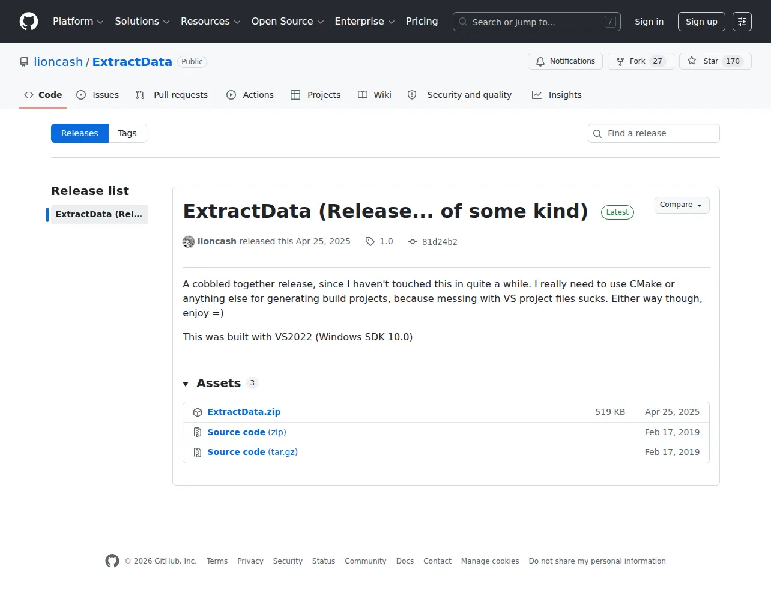771x593 pixels.
Task: Open the Insights tab
Action: tap(557, 95)
